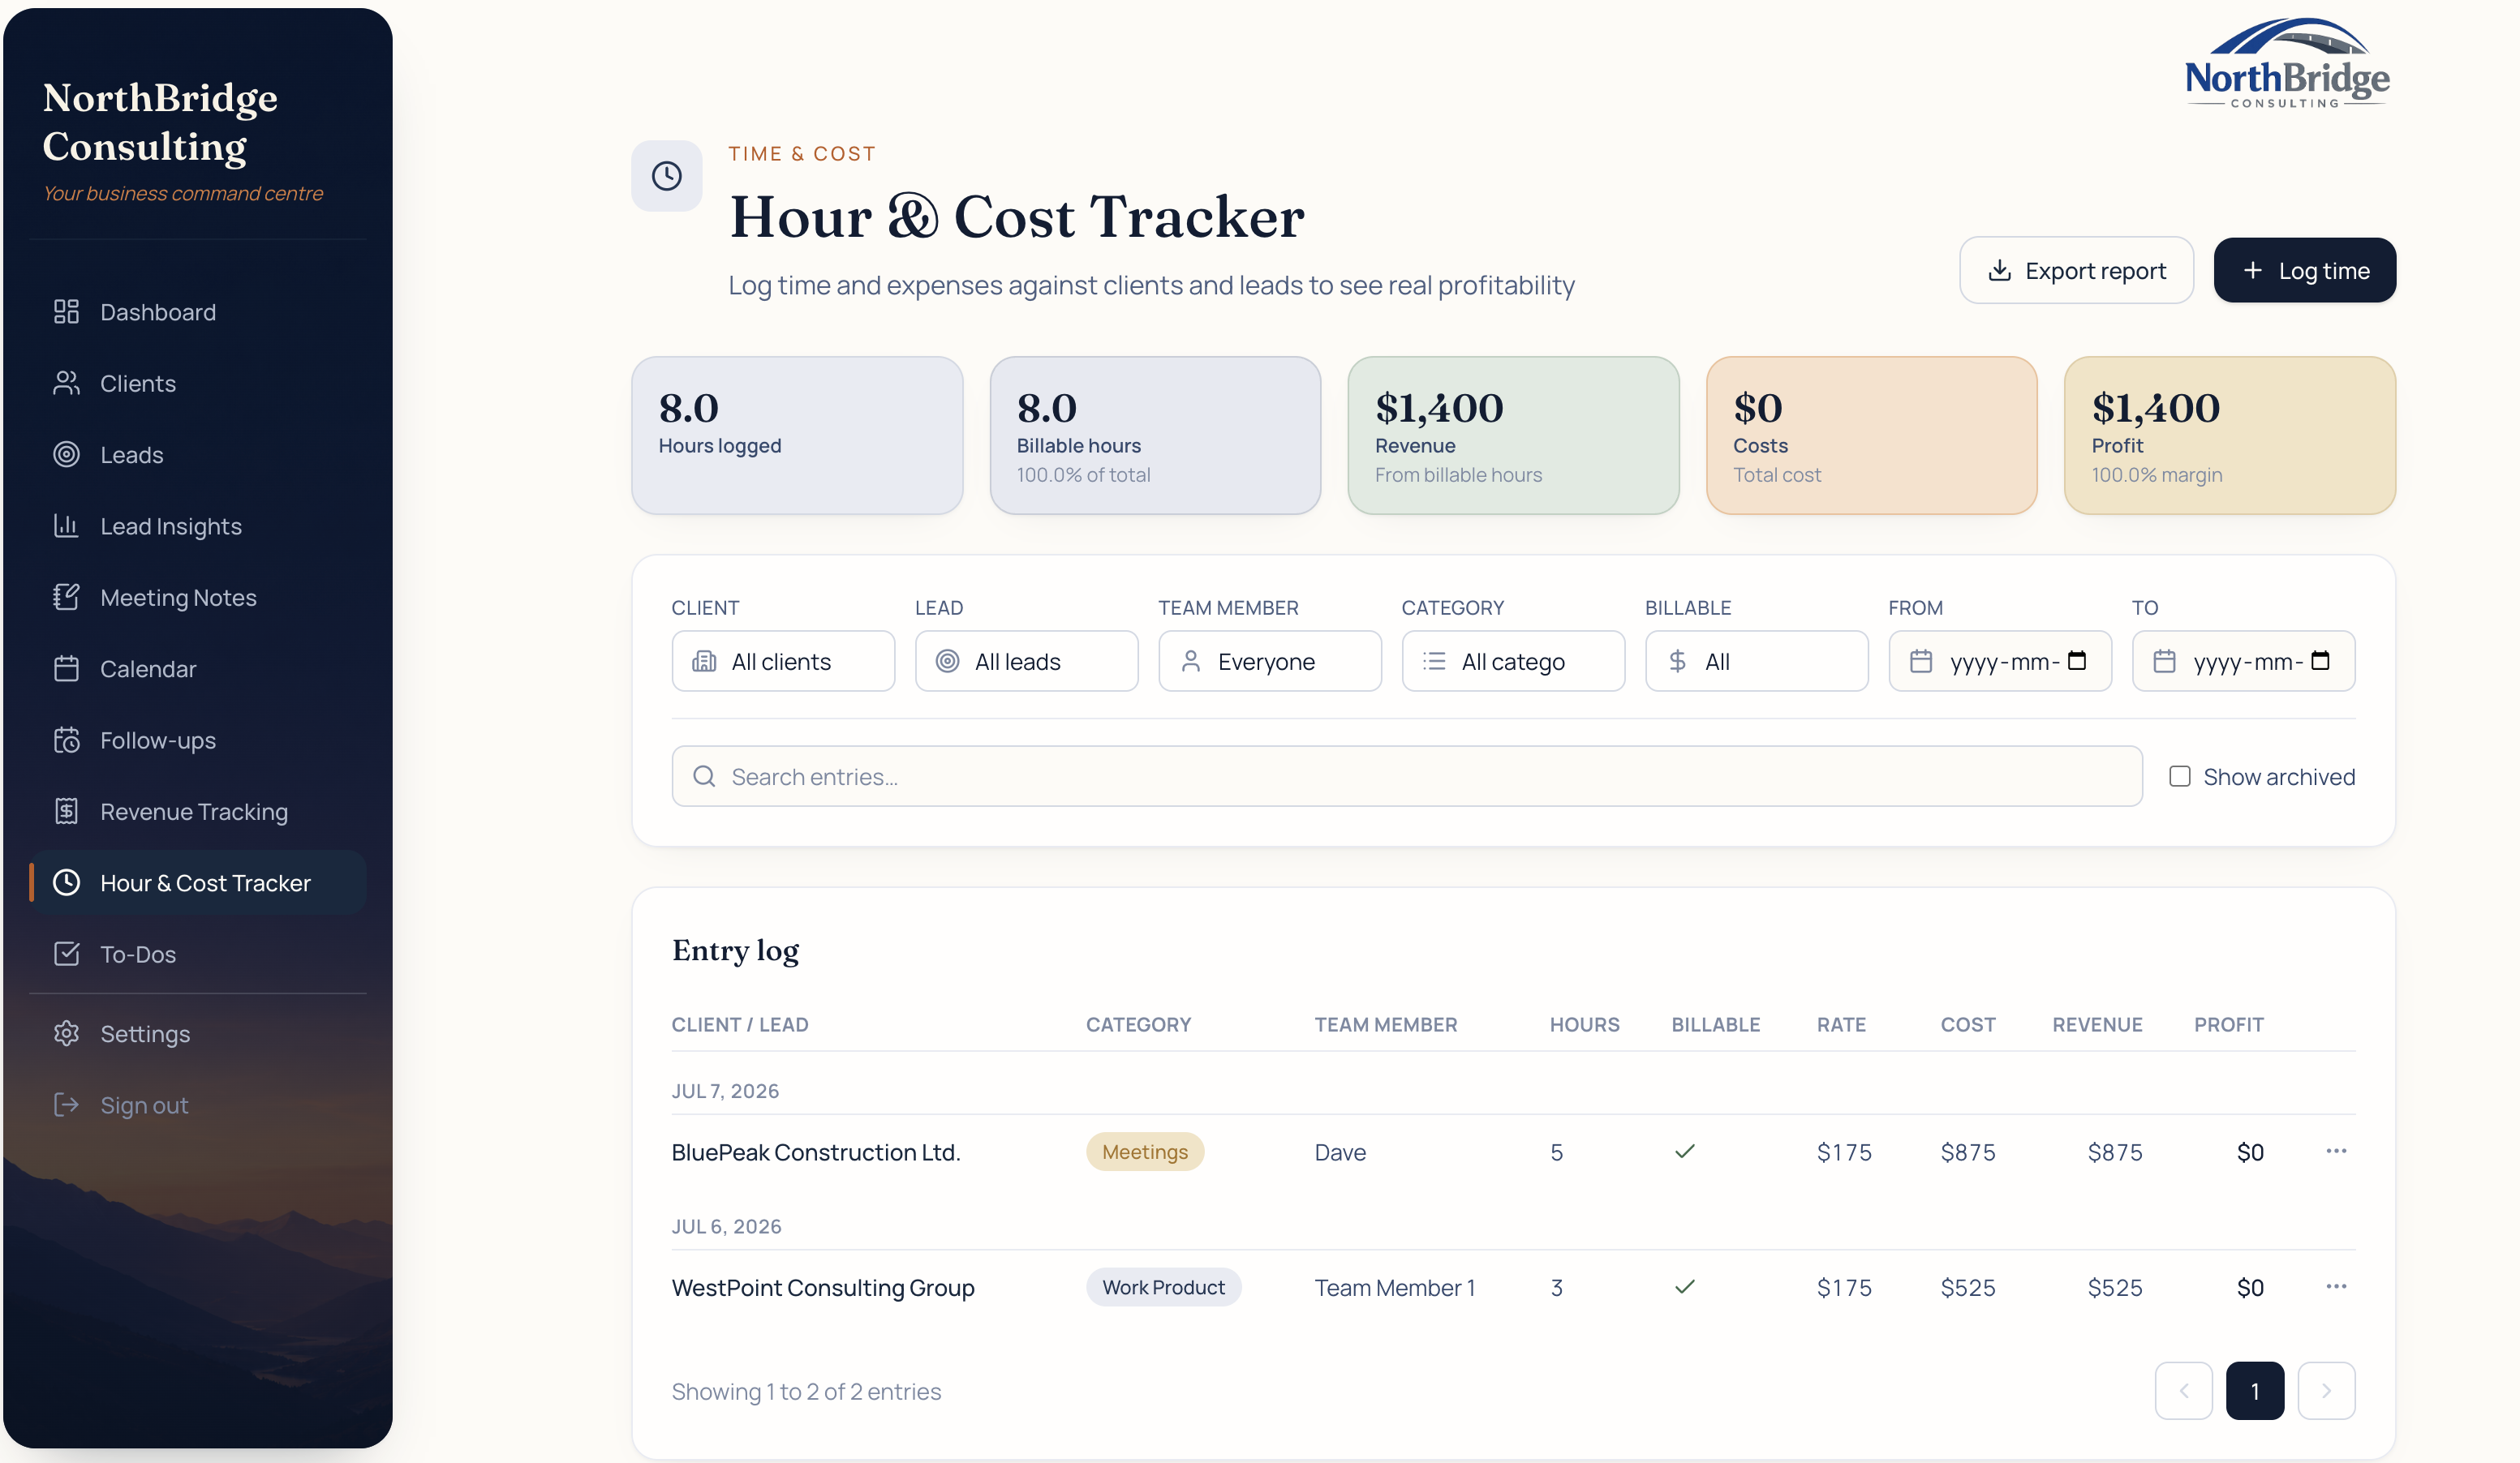Open Revenue Tracking page
This screenshot has width=2520, height=1463.
[197, 812]
